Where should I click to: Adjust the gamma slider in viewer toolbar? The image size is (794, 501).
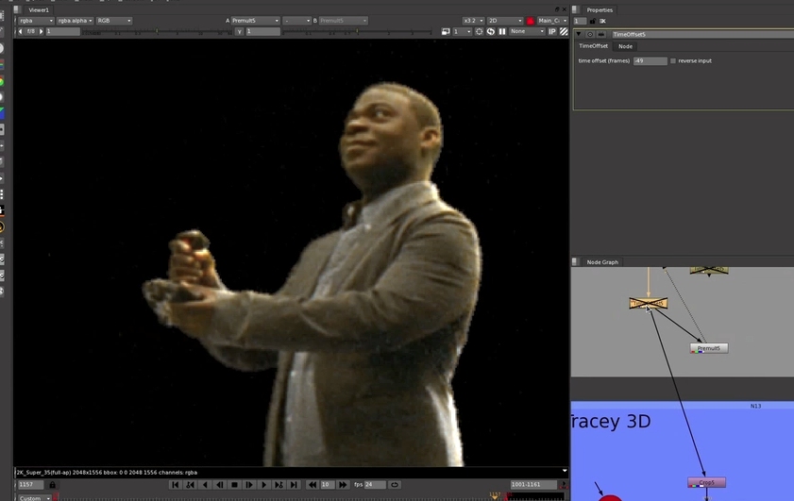(357, 32)
